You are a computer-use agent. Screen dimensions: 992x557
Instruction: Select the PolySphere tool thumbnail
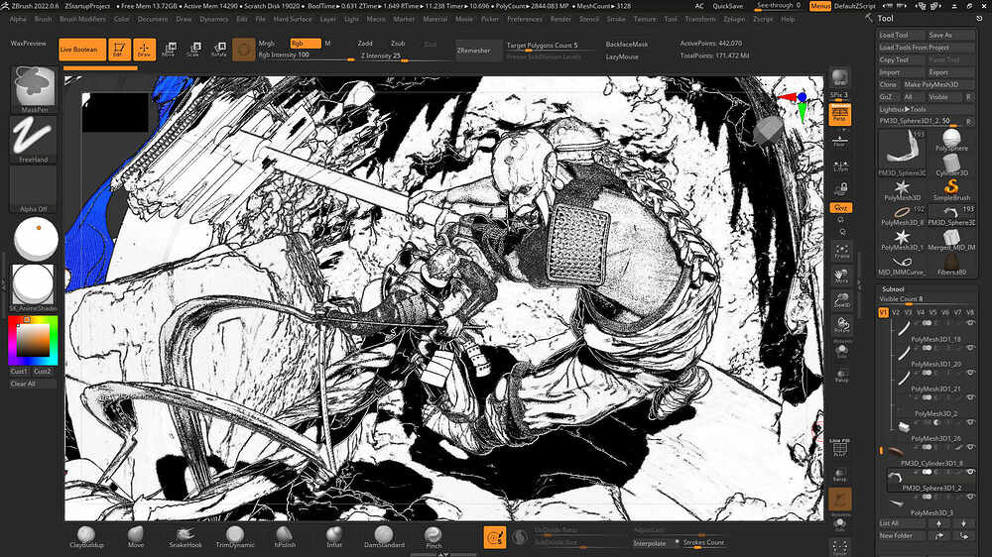951,141
